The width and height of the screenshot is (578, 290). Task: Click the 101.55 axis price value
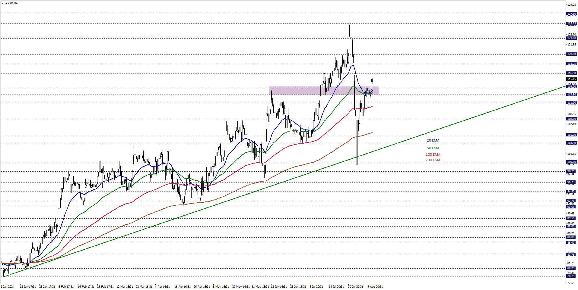pos(572,154)
